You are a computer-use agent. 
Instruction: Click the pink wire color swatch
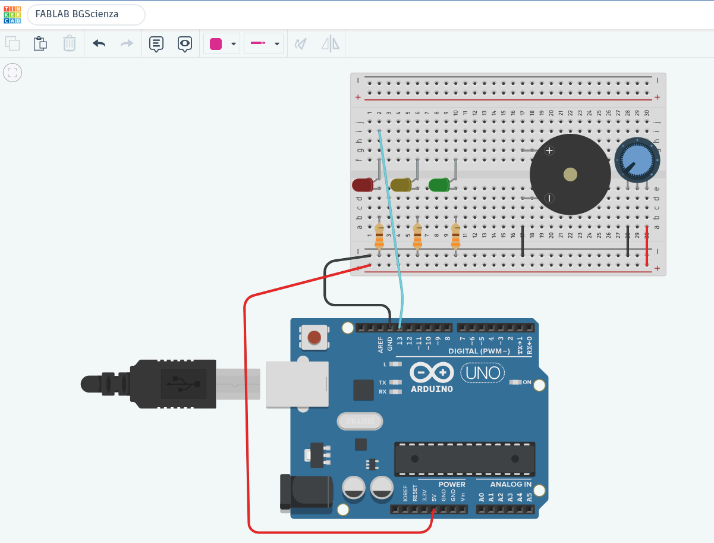click(x=216, y=44)
